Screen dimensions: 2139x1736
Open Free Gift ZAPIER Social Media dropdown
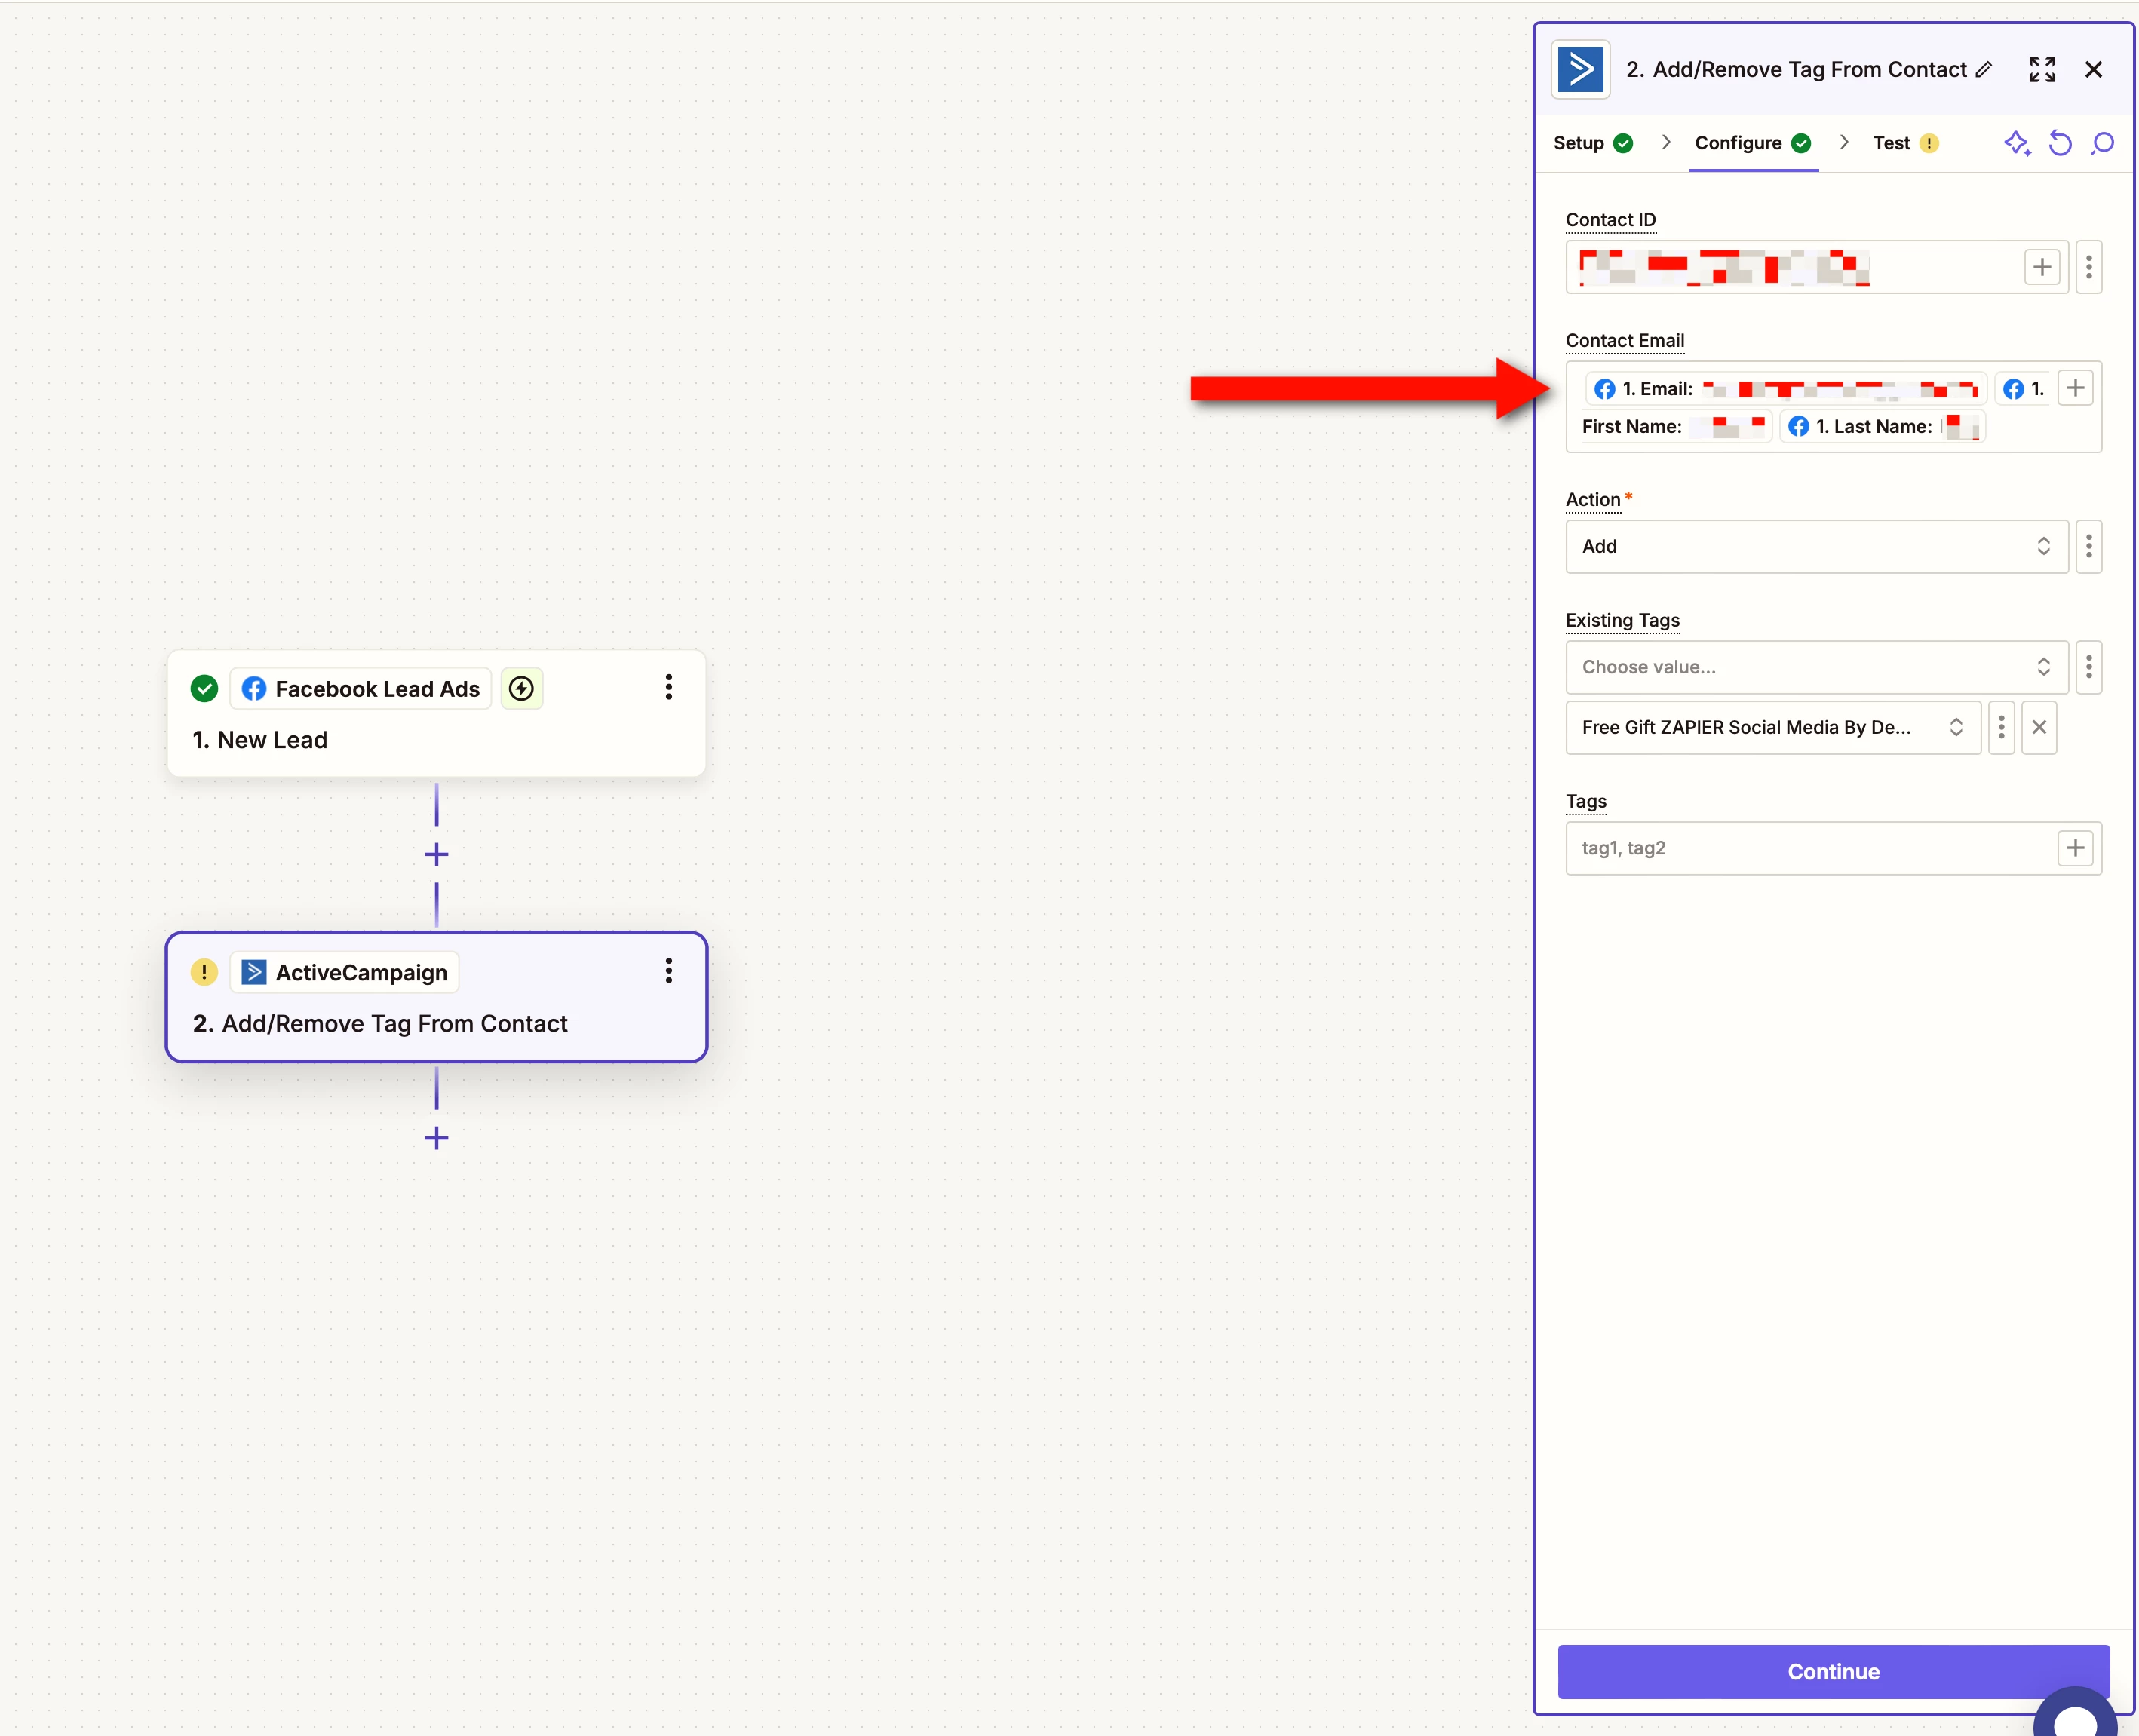click(1773, 727)
